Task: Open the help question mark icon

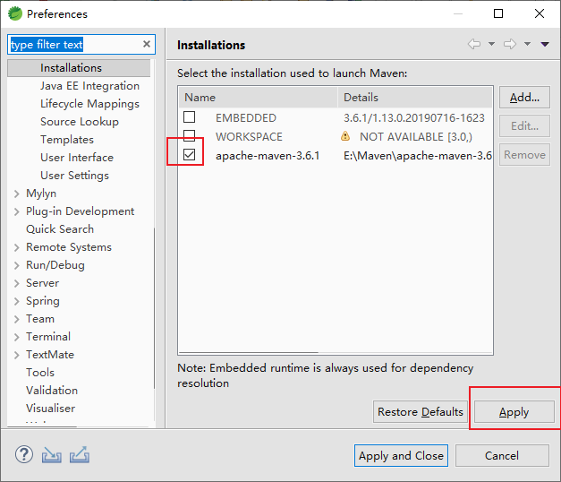Action: click(24, 455)
